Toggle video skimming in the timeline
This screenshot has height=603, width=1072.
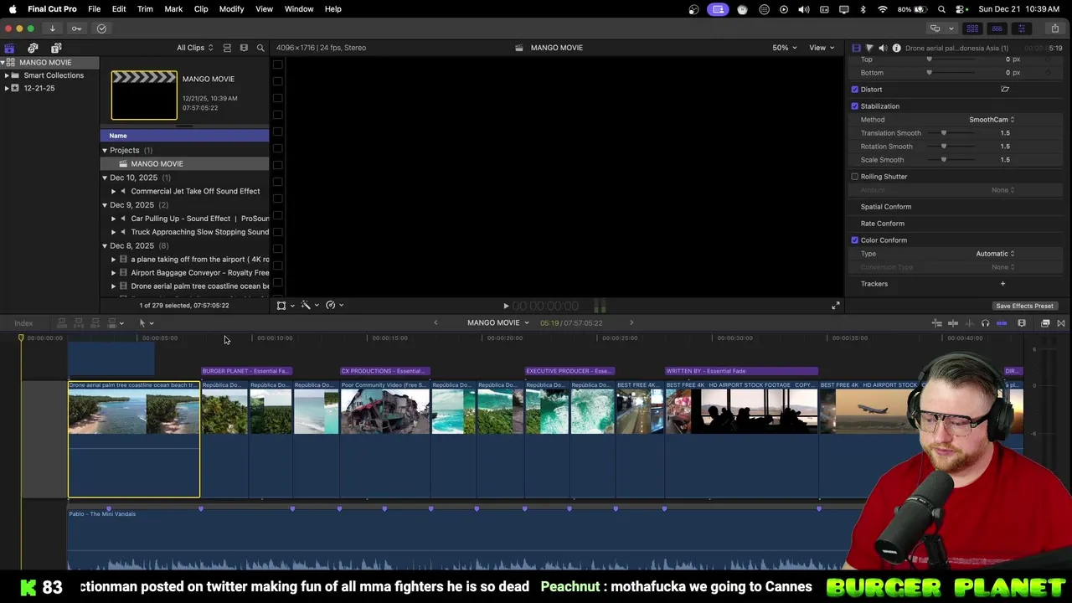[x=953, y=323]
